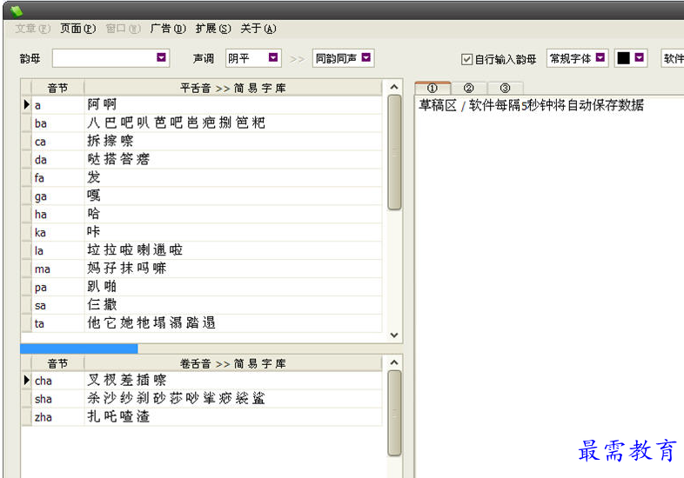Select the 'sa' syllable cell
684x478 pixels.
(x=57, y=305)
